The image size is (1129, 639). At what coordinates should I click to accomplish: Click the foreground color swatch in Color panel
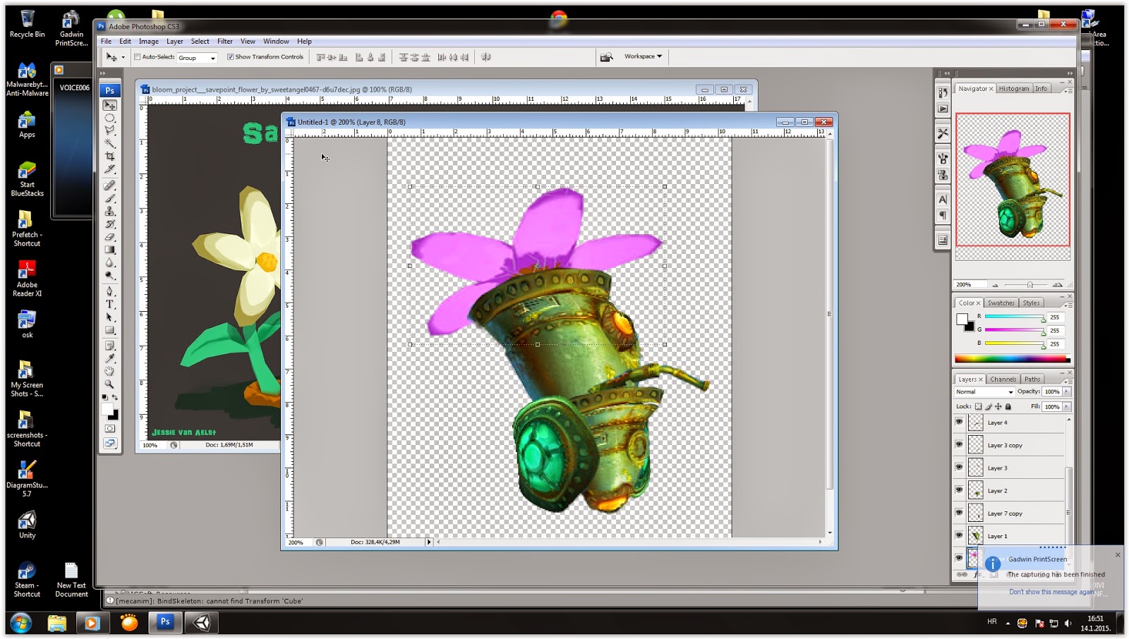(962, 319)
